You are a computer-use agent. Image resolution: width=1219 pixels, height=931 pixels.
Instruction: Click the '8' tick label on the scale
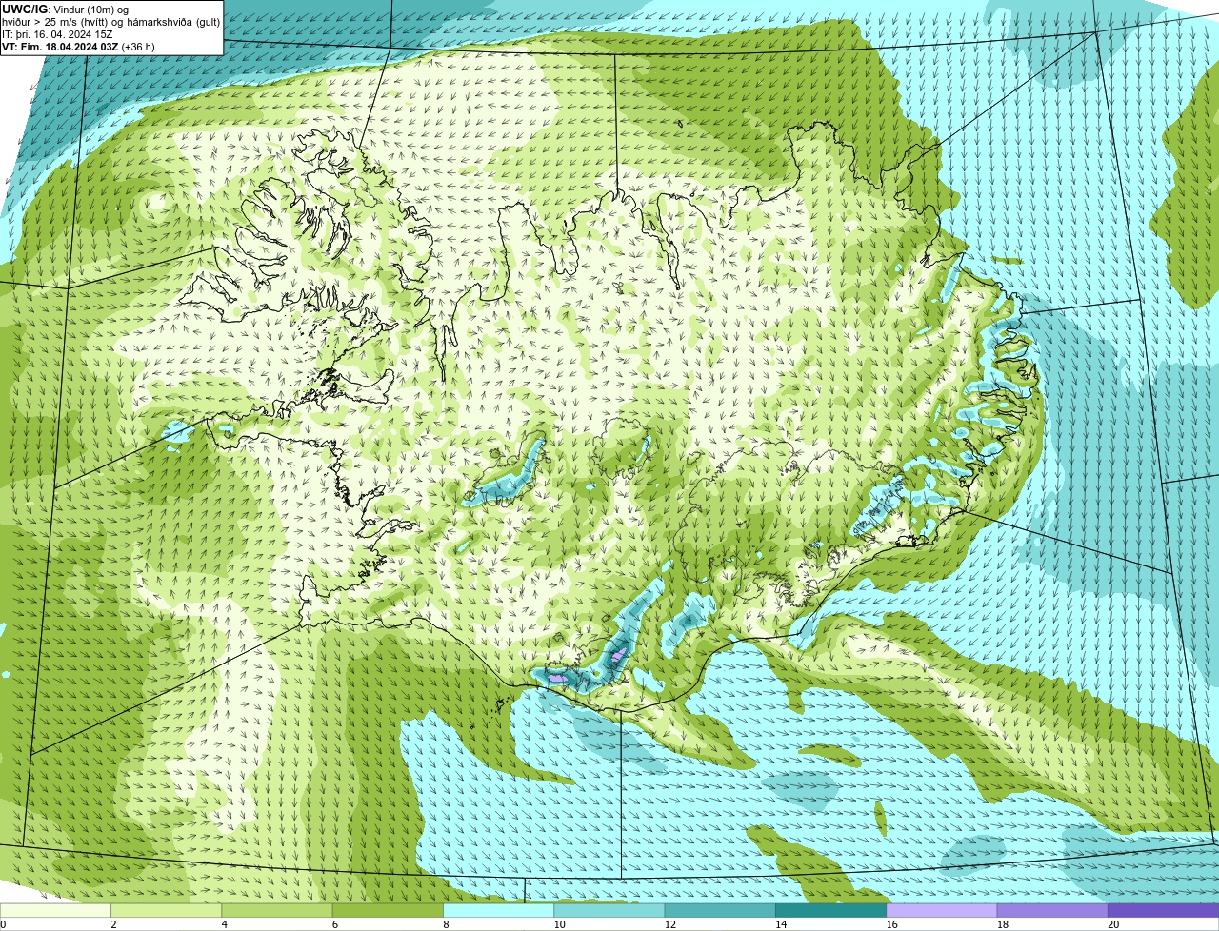[446, 924]
